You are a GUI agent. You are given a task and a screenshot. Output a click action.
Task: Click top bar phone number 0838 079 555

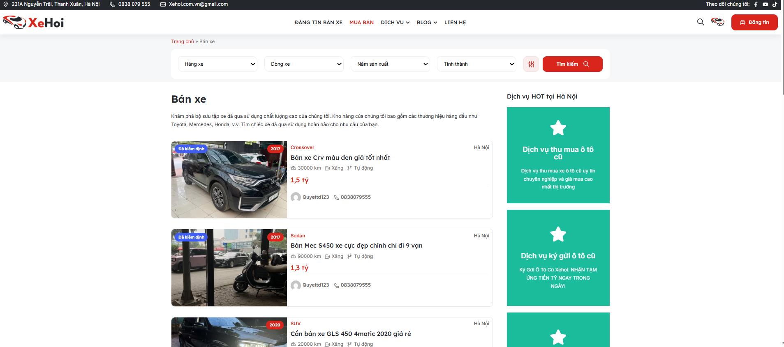coord(134,4)
